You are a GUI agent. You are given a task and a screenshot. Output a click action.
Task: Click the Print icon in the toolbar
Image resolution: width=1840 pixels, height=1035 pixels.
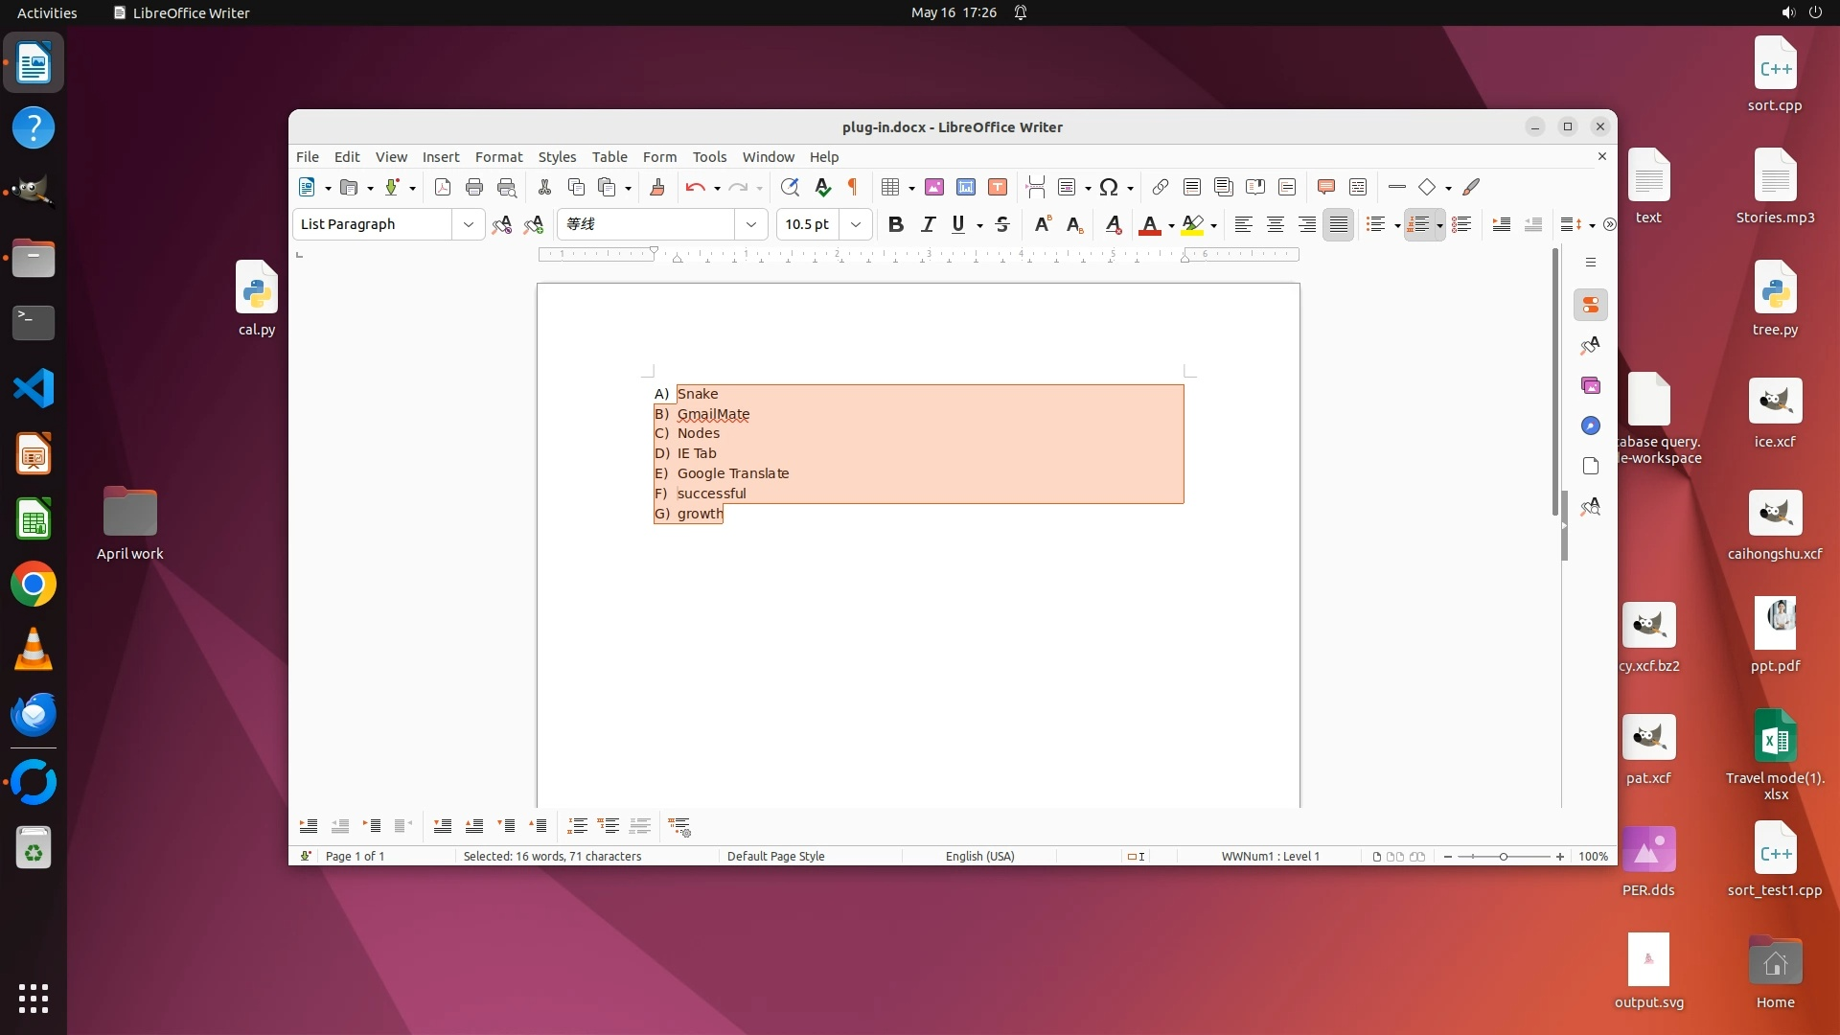[x=473, y=187]
